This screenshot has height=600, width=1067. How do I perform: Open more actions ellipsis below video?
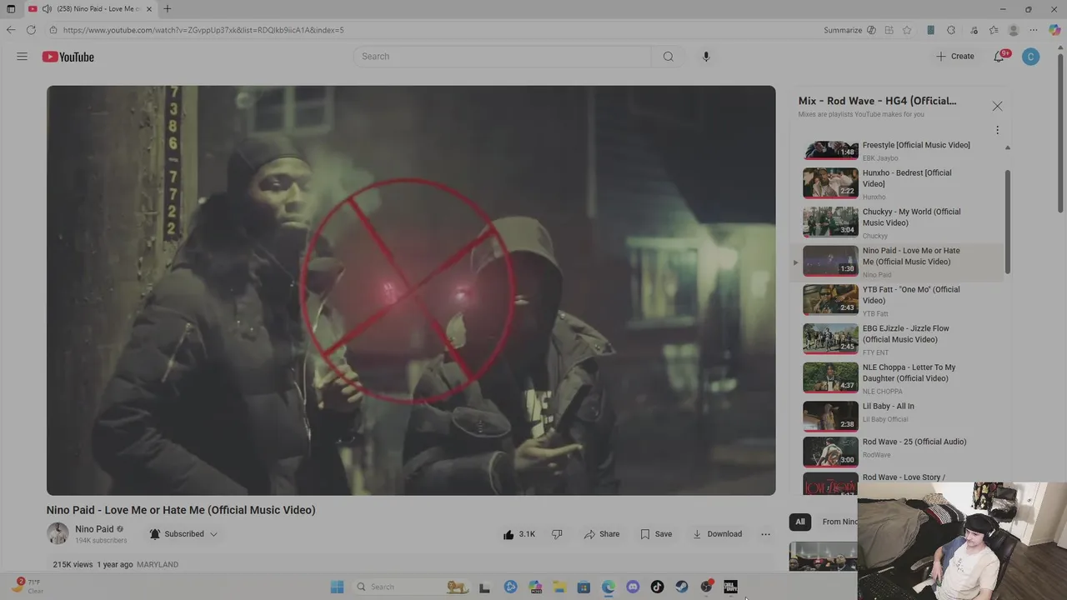[765, 534]
